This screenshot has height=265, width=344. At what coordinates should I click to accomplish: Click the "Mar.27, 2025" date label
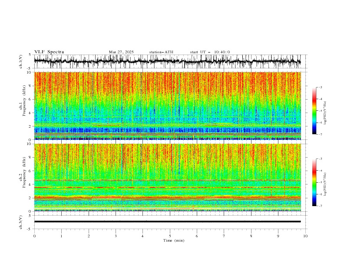click(121, 52)
